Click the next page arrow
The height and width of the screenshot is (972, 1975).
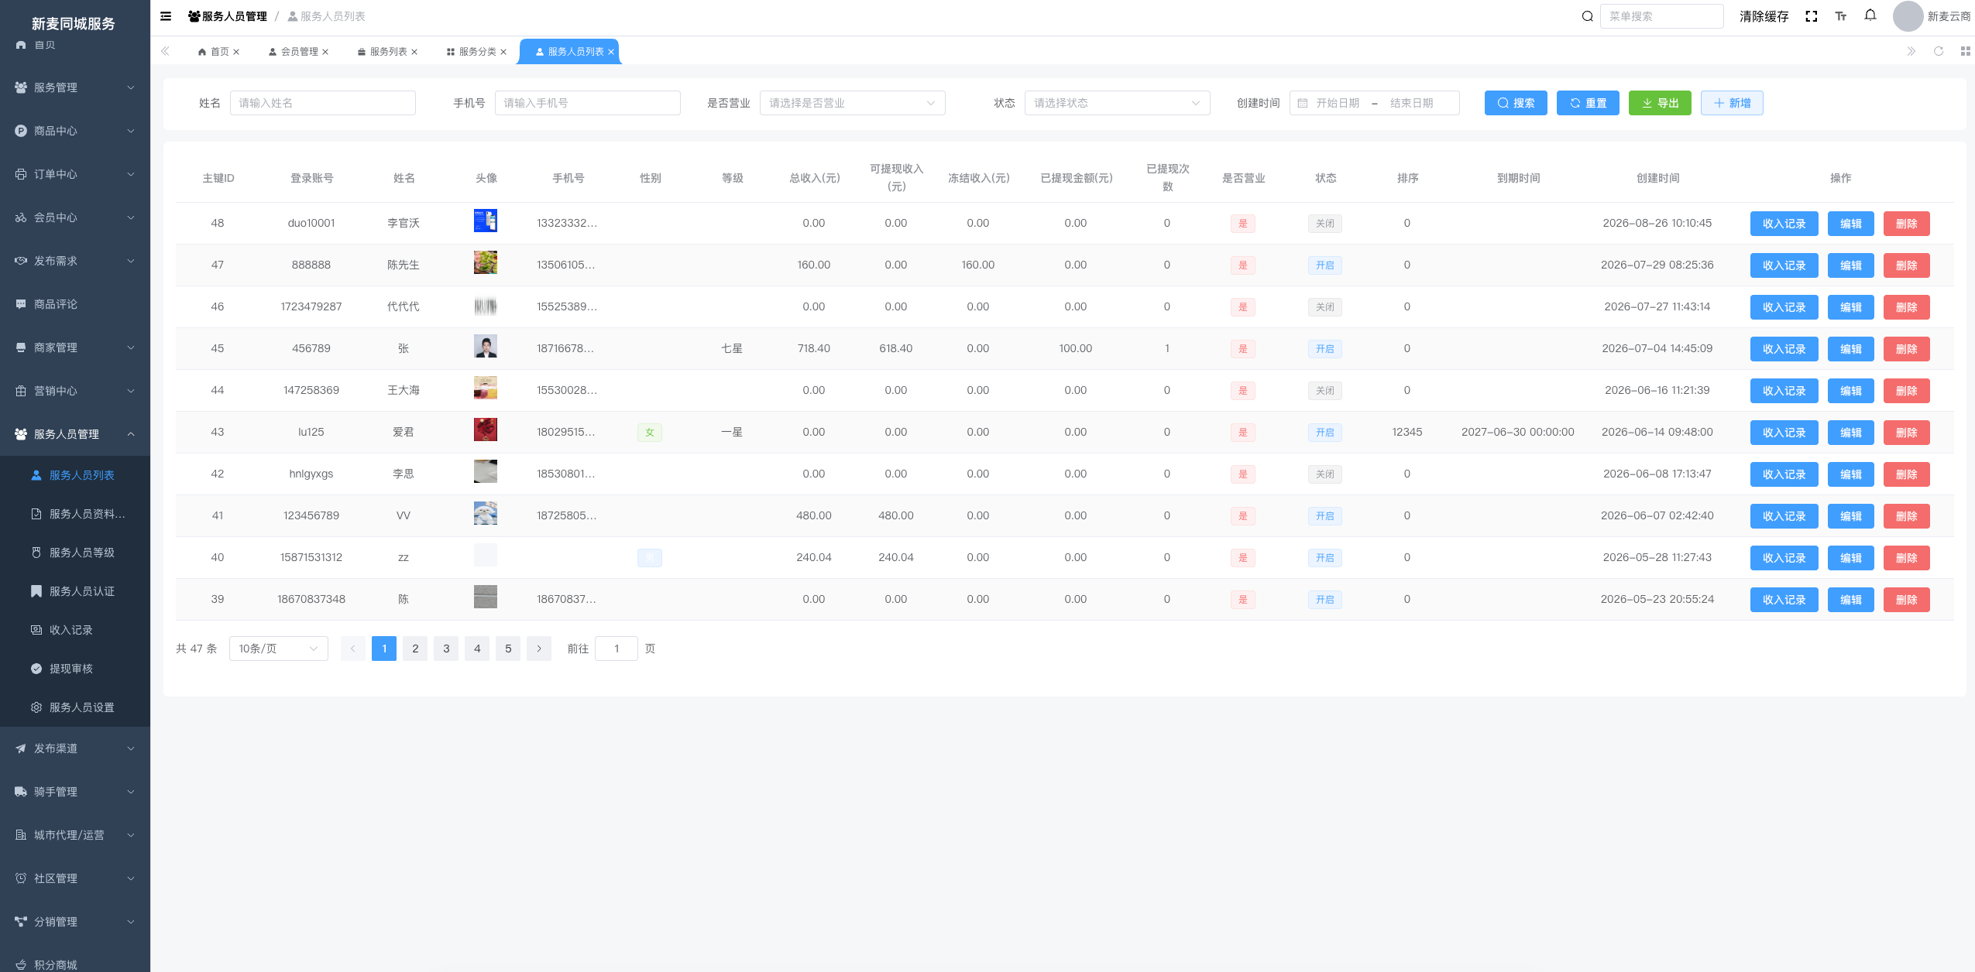click(x=539, y=649)
